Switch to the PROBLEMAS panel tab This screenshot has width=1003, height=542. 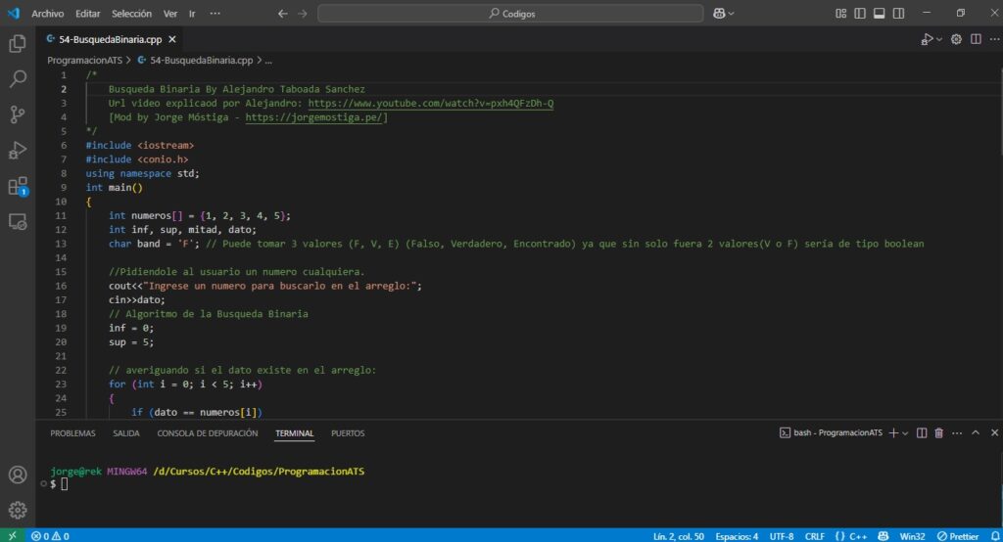pyautogui.click(x=72, y=433)
